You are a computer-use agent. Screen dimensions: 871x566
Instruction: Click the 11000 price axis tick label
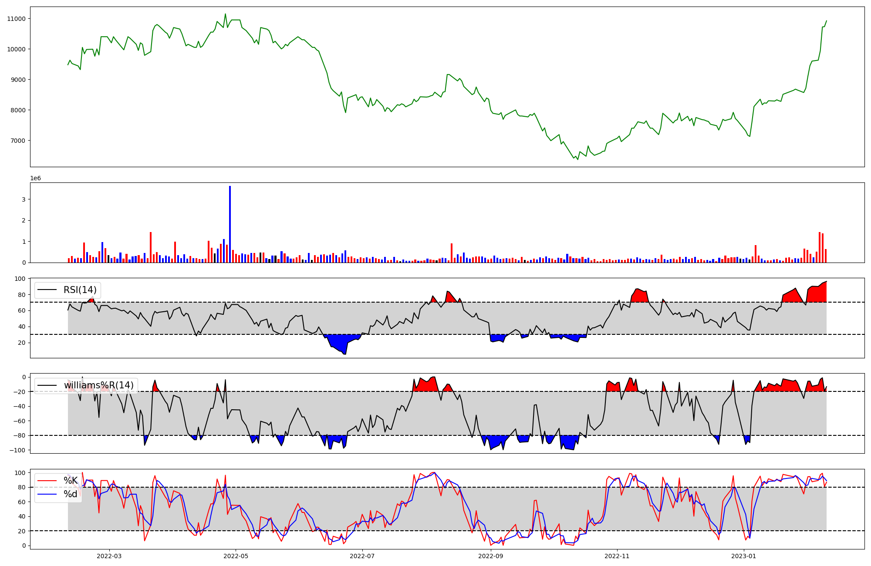pos(16,19)
